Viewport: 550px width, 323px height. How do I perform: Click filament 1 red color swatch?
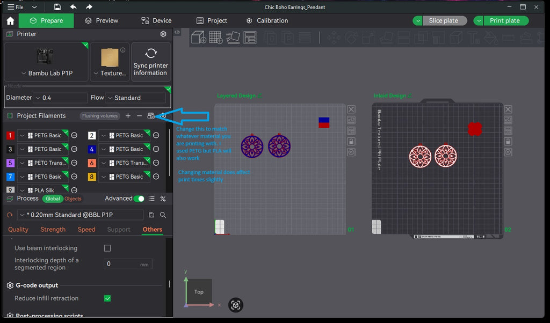pyautogui.click(x=10, y=135)
